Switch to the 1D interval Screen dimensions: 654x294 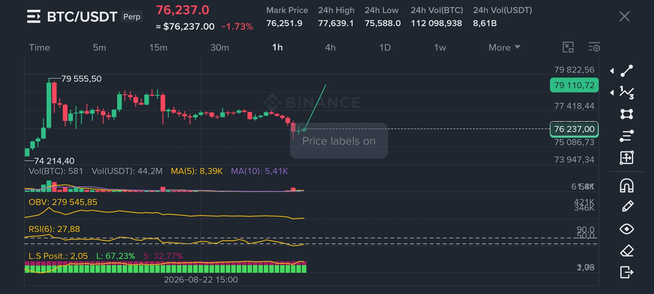click(x=385, y=47)
